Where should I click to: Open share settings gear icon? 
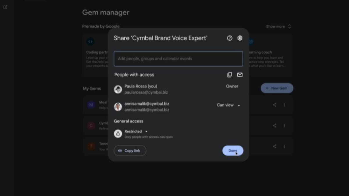[x=240, y=38]
